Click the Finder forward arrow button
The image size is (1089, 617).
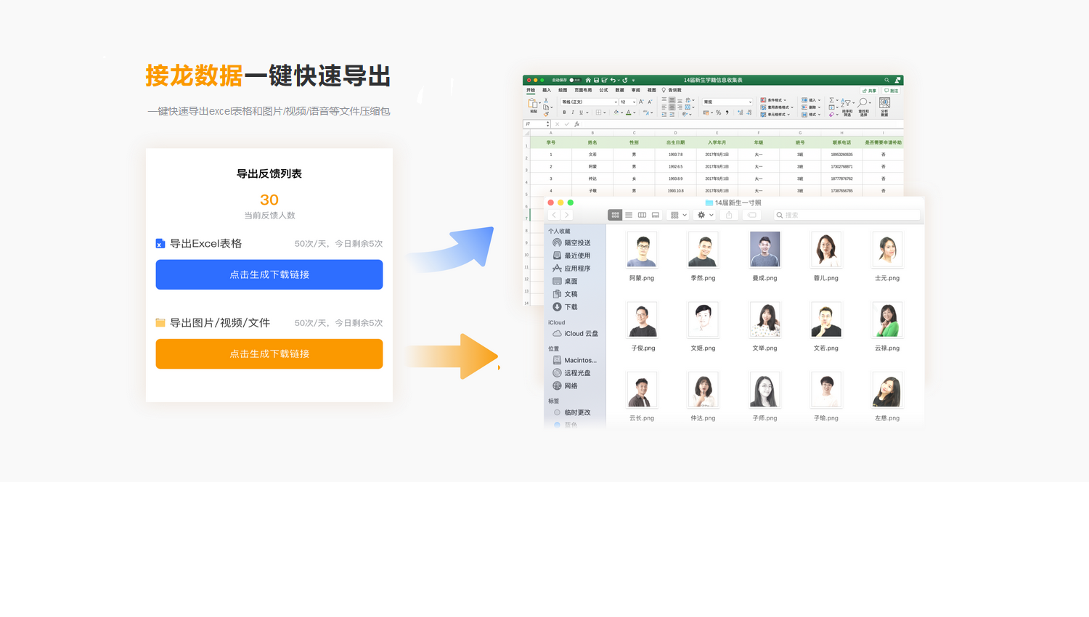[x=567, y=215]
